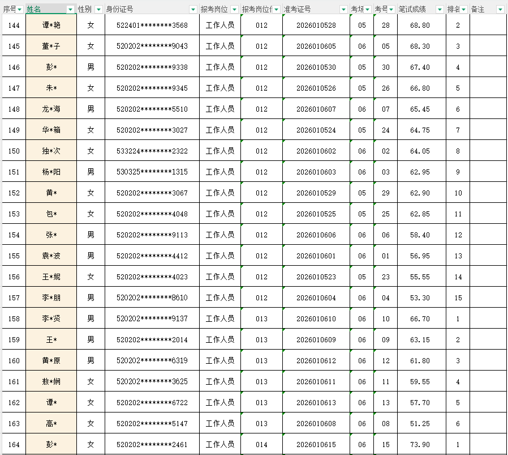Select position code 014
Screen dimensions: 508x455
click(261, 445)
